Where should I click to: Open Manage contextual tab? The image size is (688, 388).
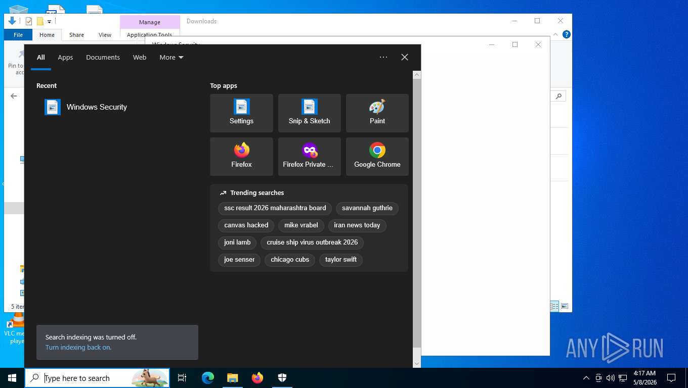pyautogui.click(x=150, y=22)
